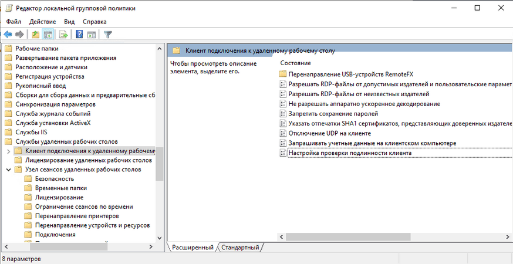Select Службы удаленных рабочих столов node
The height and width of the screenshot is (264, 513).
67,141
